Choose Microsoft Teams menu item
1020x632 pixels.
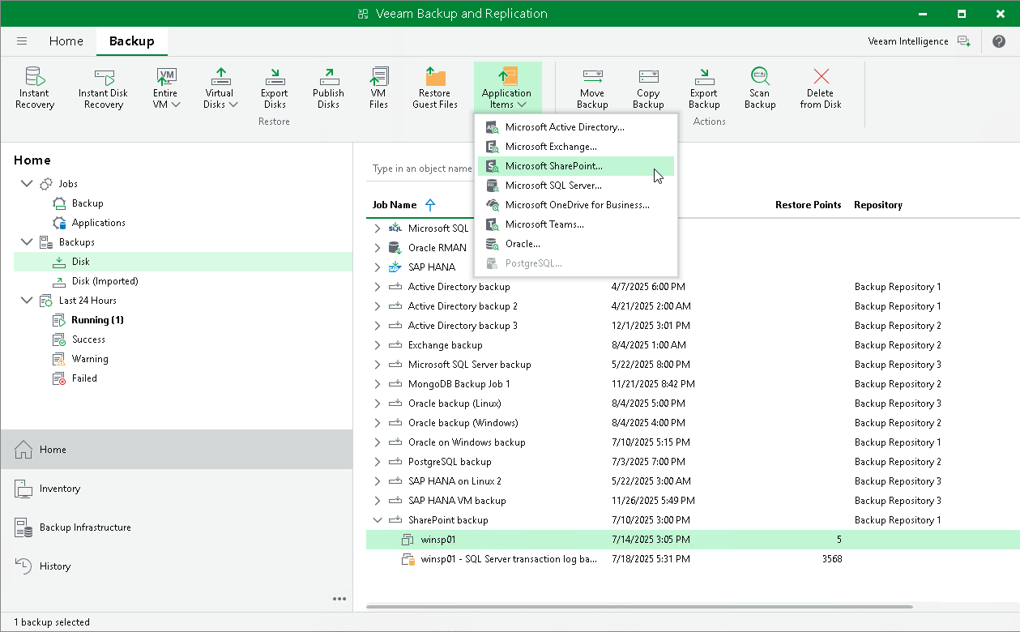[576, 224]
